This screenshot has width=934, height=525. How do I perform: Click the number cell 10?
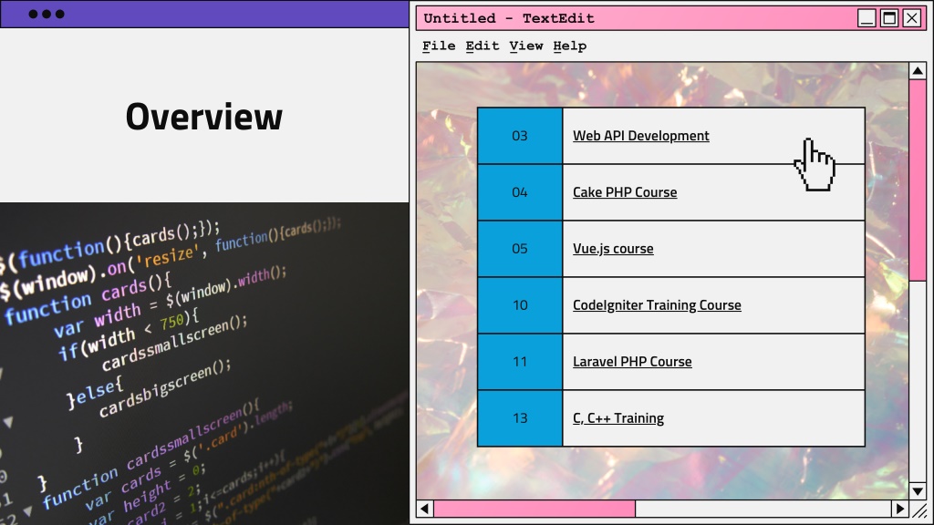pyautogui.click(x=520, y=305)
